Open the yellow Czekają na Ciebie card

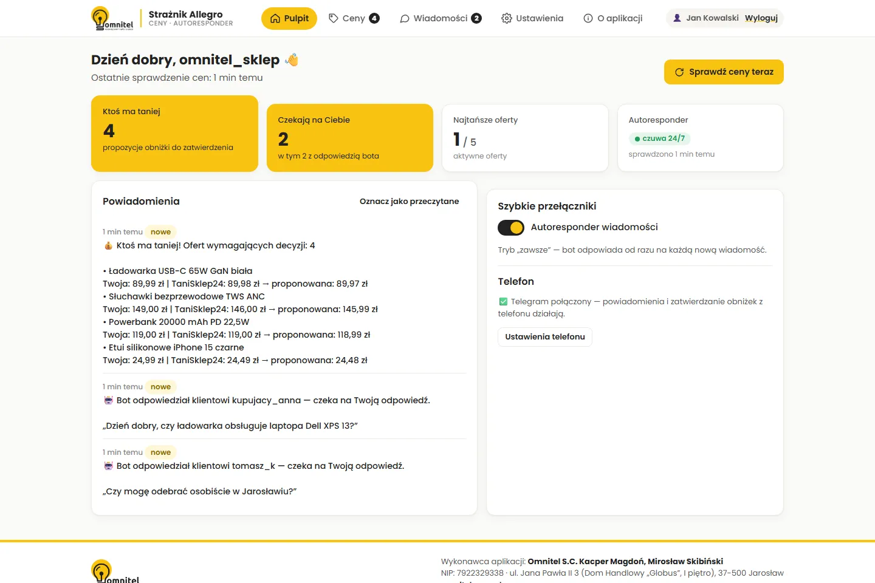click(x=350, y=138)
